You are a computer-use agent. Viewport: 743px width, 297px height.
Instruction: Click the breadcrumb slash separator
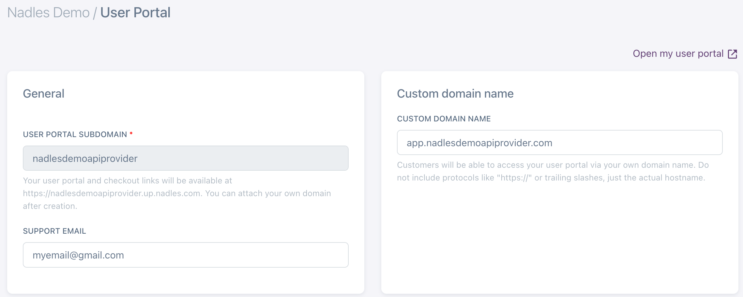pyautogui.click(x=95, y=13)
